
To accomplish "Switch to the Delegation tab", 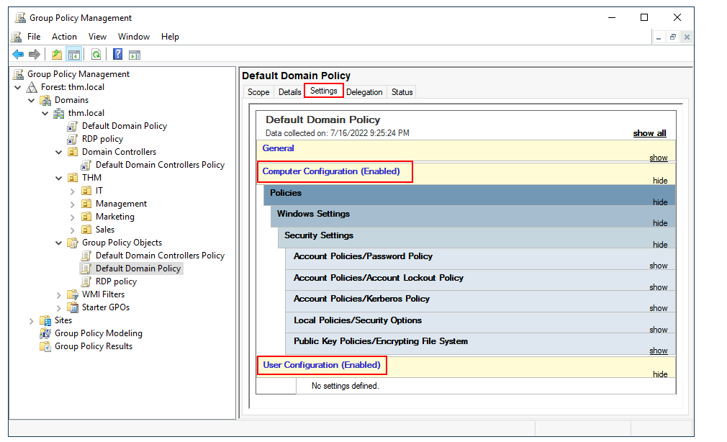I will [x=364, y=92].
